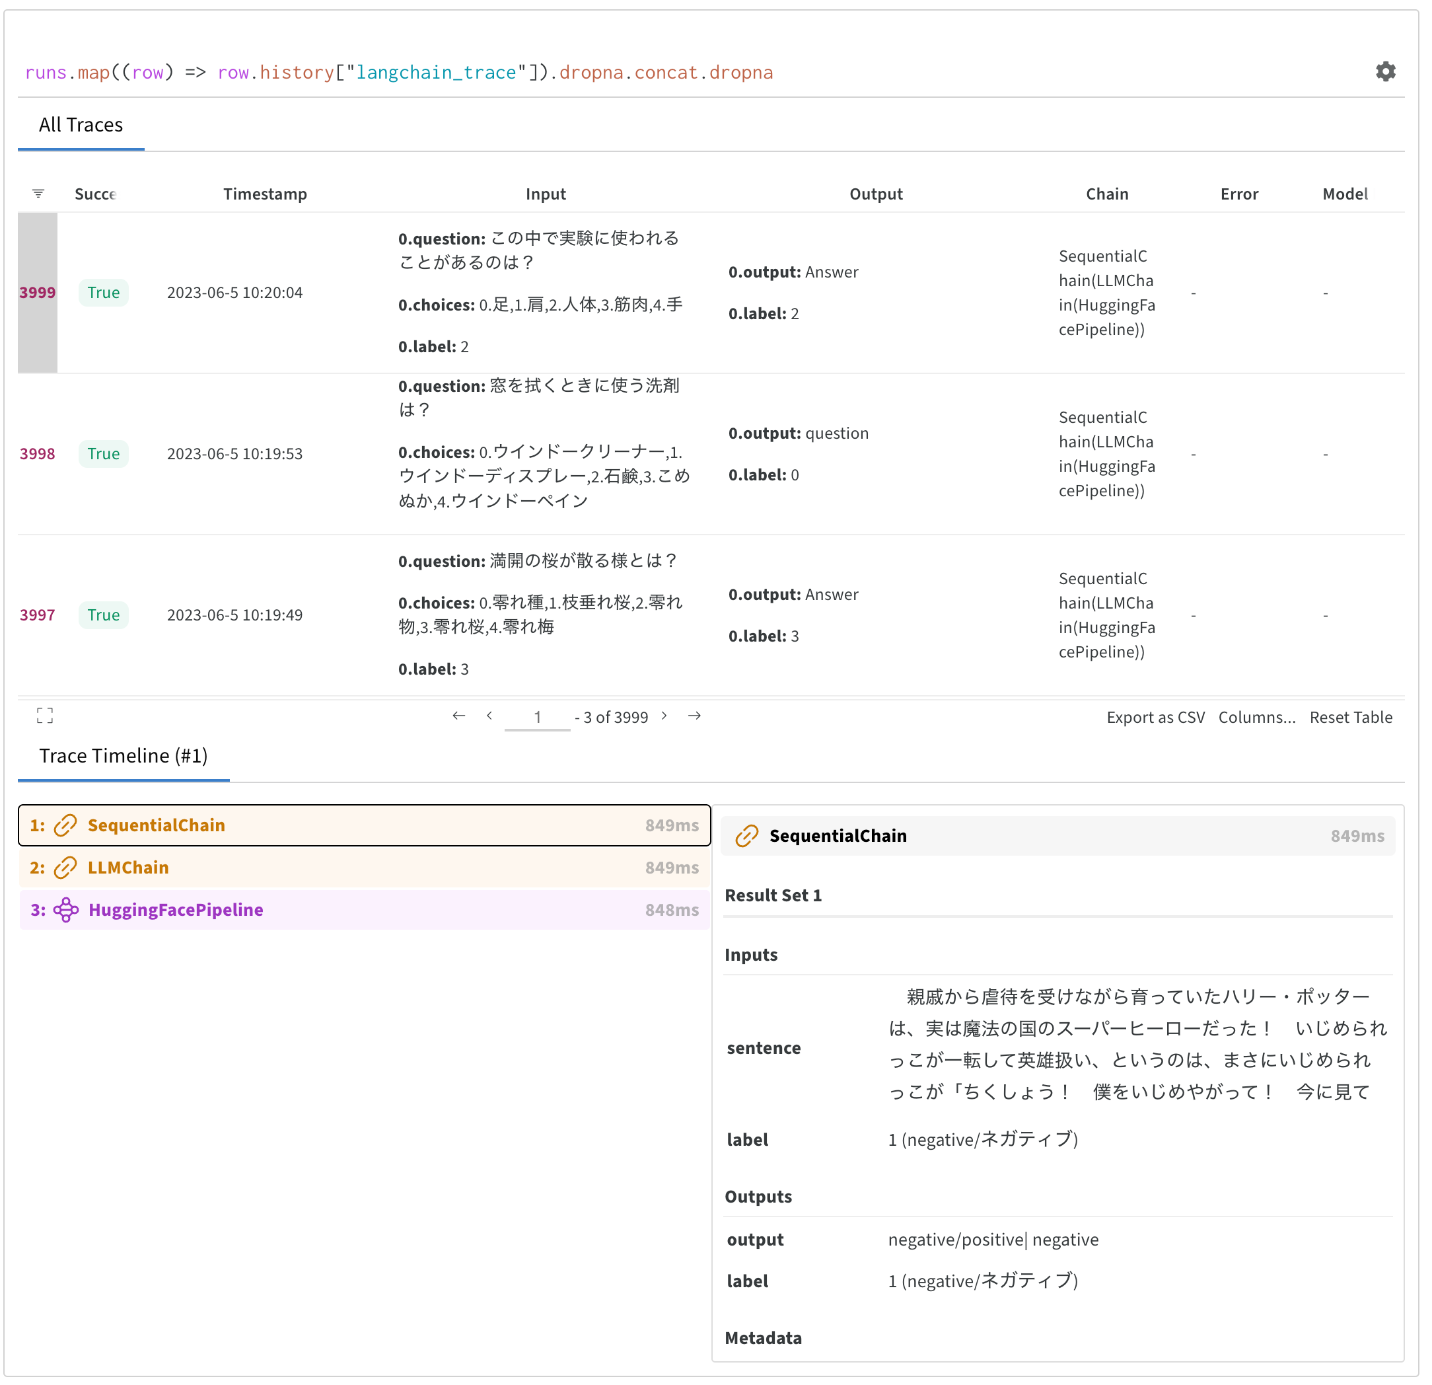Jump to first page arrow

(x=459, y=716)
